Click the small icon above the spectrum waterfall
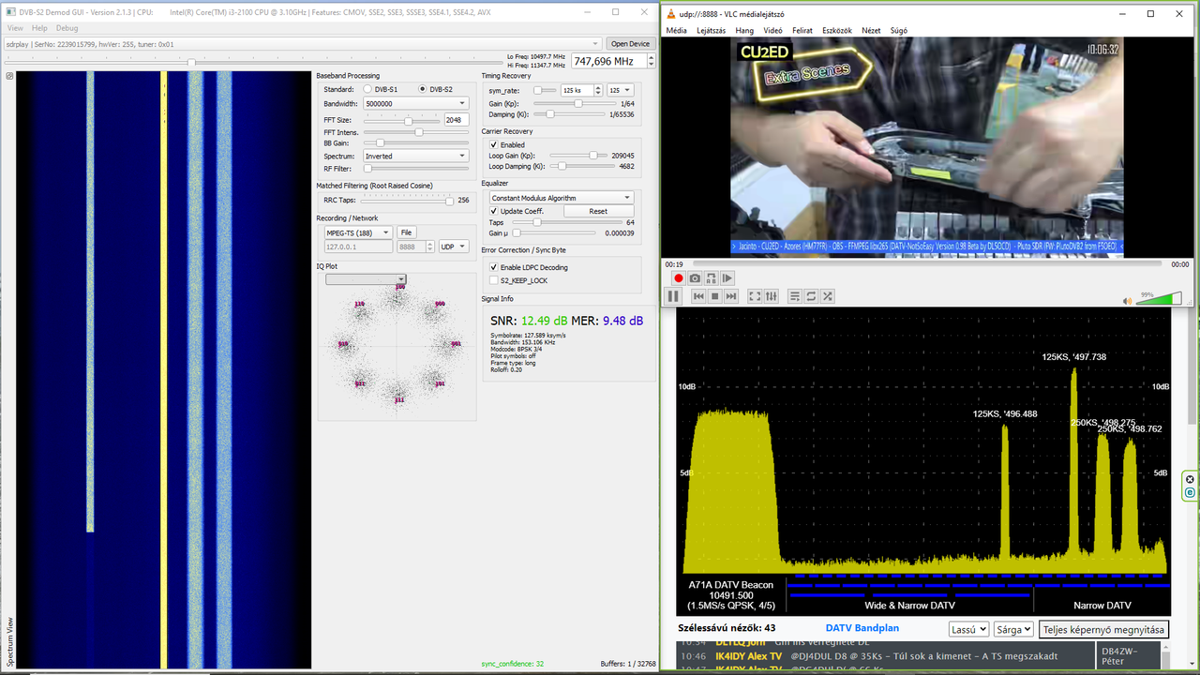This screenshot has height=675, width=1200. pyautogui.click(x=9, y=76)
